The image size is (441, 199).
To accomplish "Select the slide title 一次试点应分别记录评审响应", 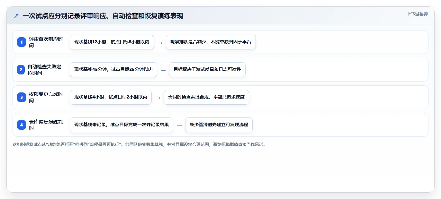I will tap(103, 16).
